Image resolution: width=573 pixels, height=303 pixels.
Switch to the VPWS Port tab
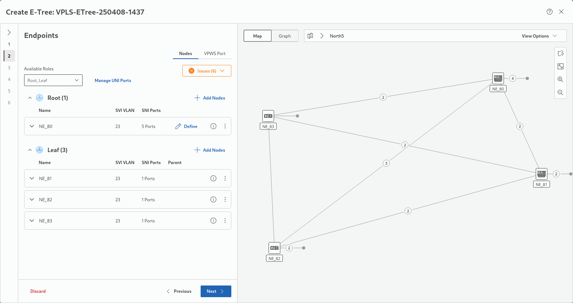pos(215,53)
